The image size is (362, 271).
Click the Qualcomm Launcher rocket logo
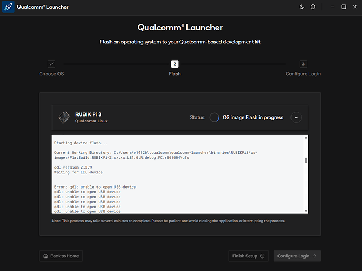click(8, 7)
